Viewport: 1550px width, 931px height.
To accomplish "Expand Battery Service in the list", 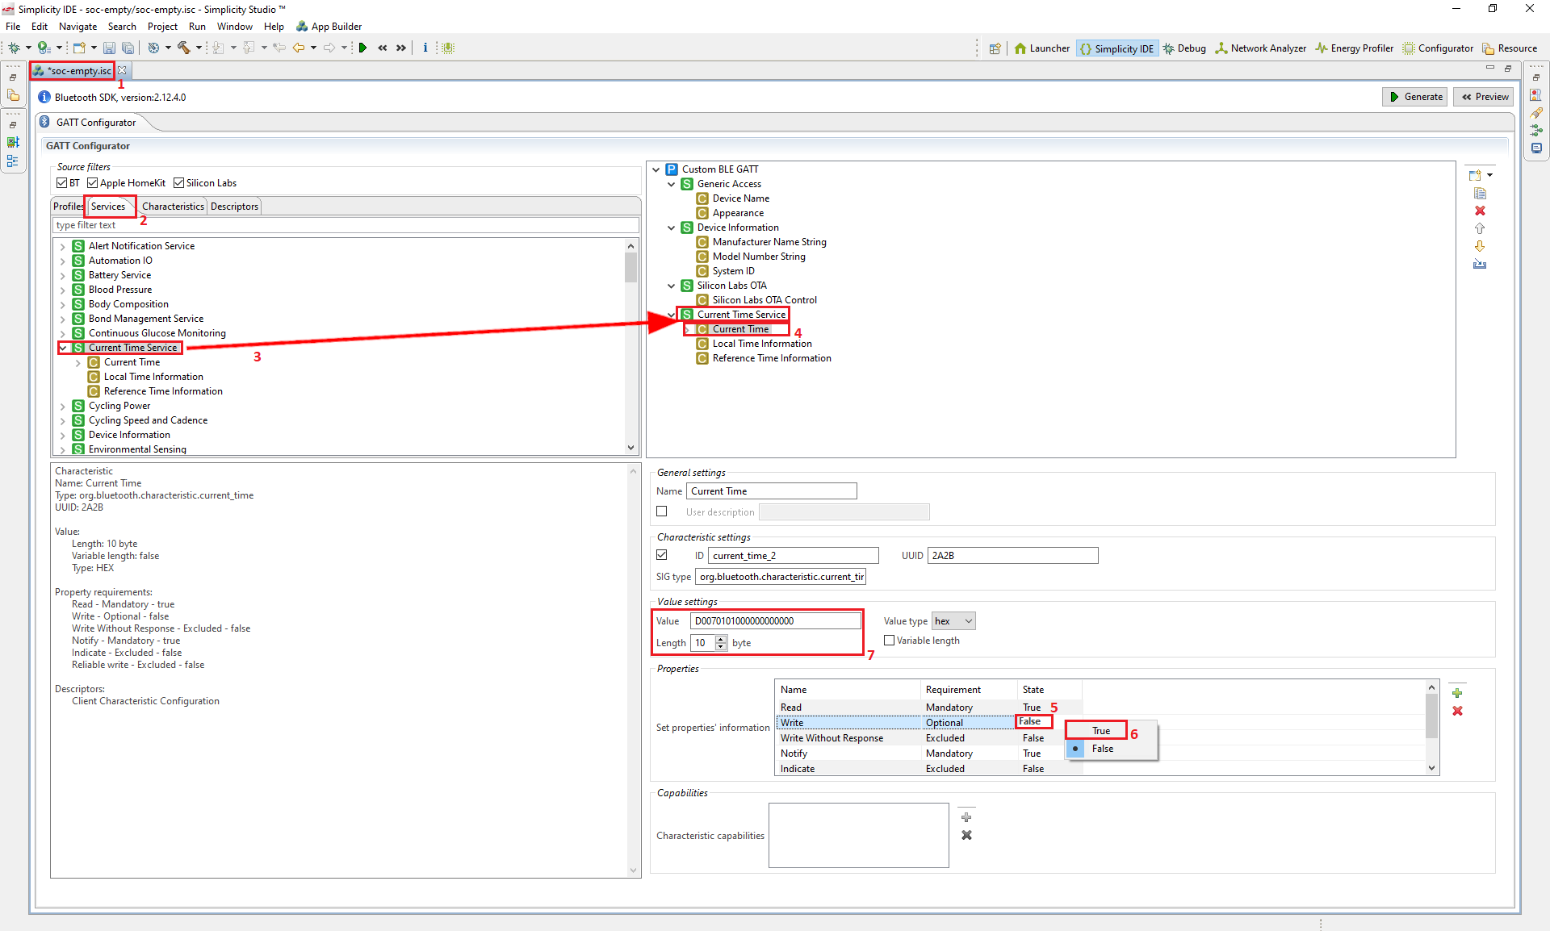I will coord(63,276).
